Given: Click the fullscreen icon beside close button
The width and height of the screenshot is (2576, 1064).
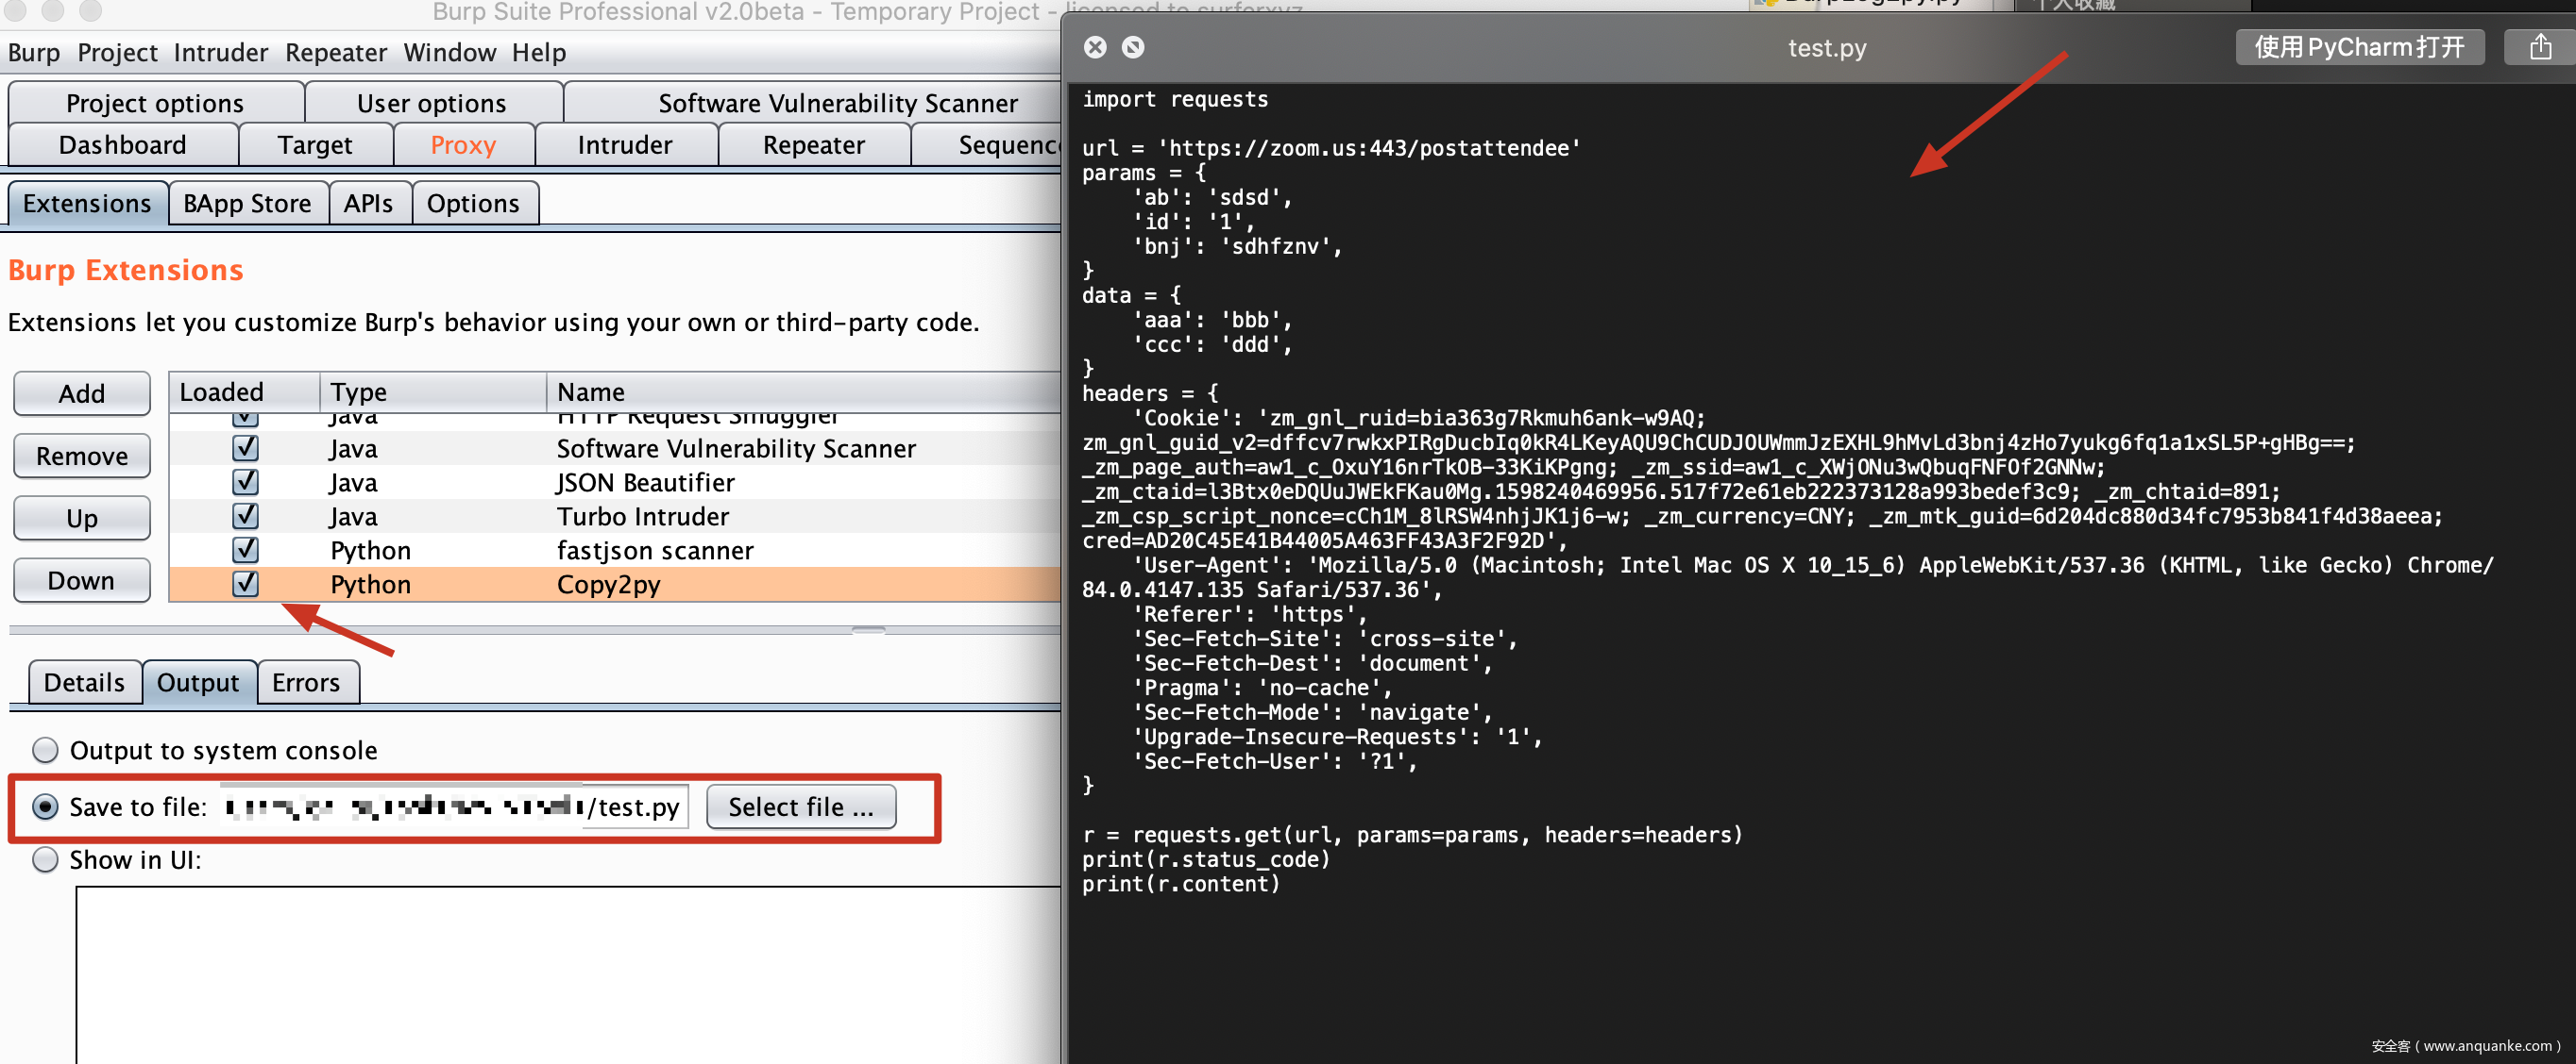Looking at the screenshot, I should [x=1132, y=47].
